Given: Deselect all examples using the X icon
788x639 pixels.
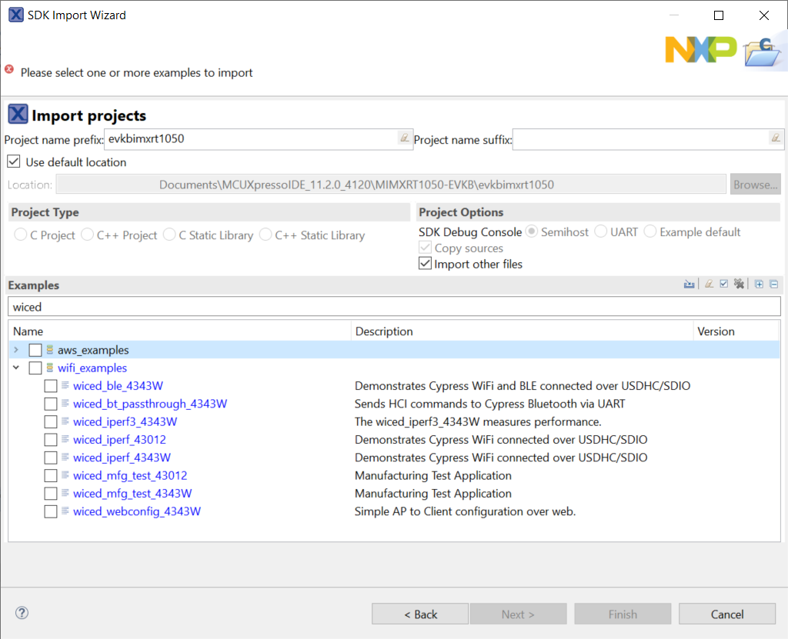Looking at the screenshot, I should pyautogui.click(x=740, y=283).
